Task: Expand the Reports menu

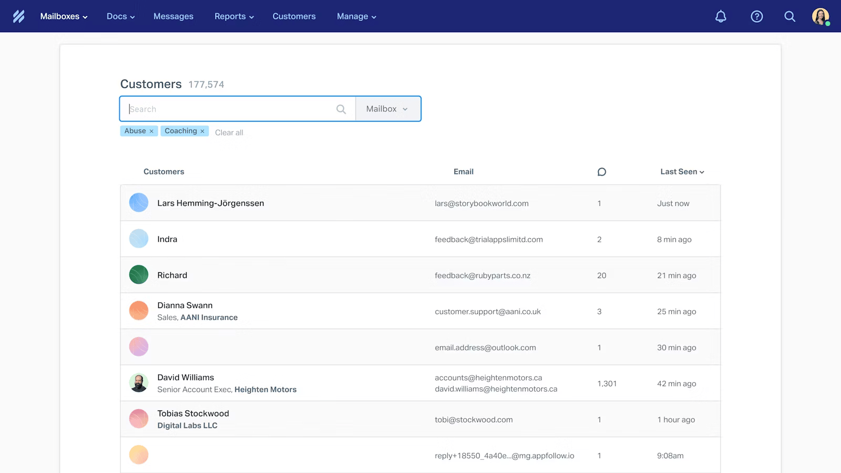Action: click(234, 16)
